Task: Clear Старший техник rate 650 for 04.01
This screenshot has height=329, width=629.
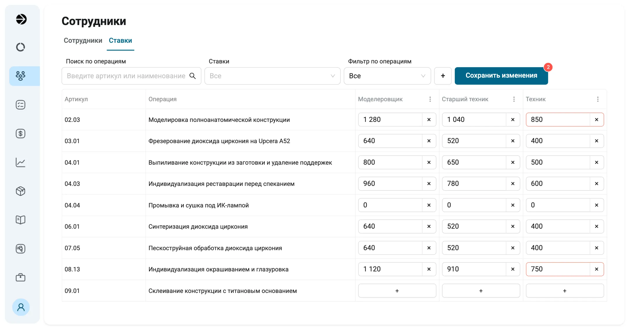Action: [513, 162]
